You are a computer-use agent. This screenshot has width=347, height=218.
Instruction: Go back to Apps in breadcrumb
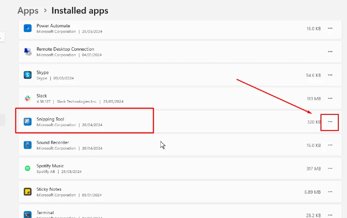pyautogui.click(x=28, y=10)
